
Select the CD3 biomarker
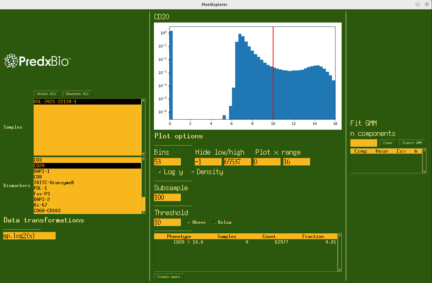click(x=87, y=160)
